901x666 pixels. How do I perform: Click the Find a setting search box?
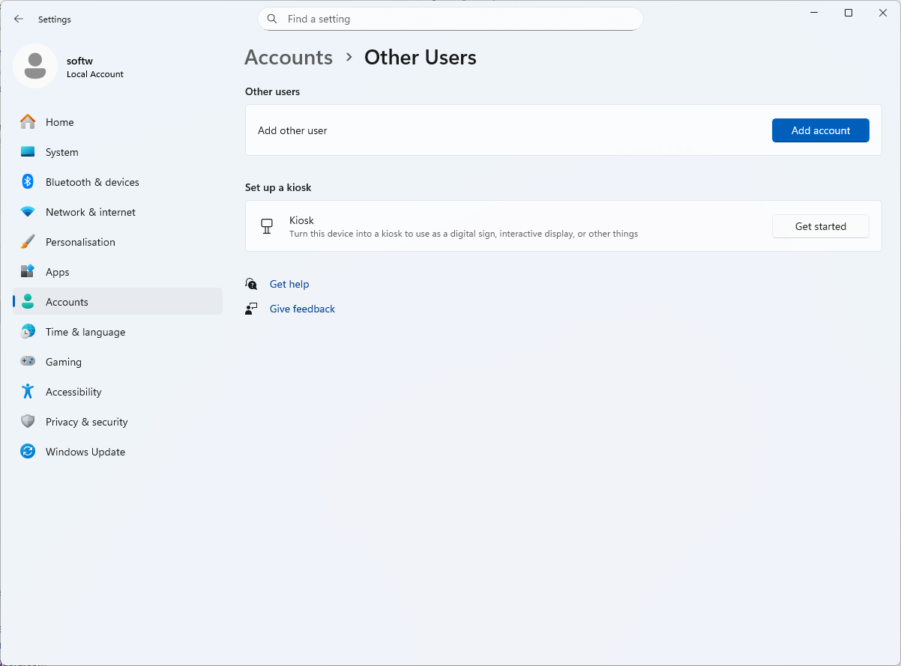click(x=450, y=19)
